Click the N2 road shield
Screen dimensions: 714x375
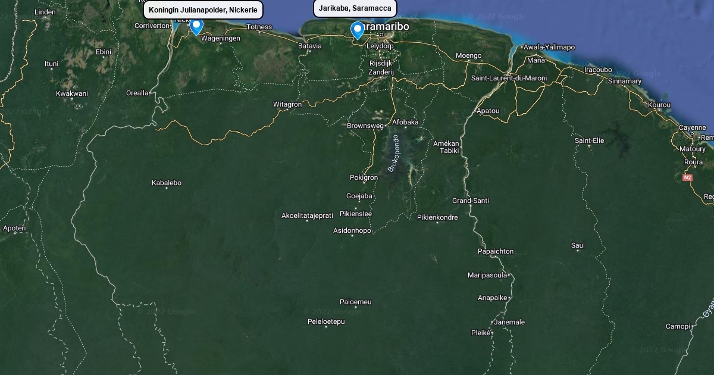tap(687, 177)
